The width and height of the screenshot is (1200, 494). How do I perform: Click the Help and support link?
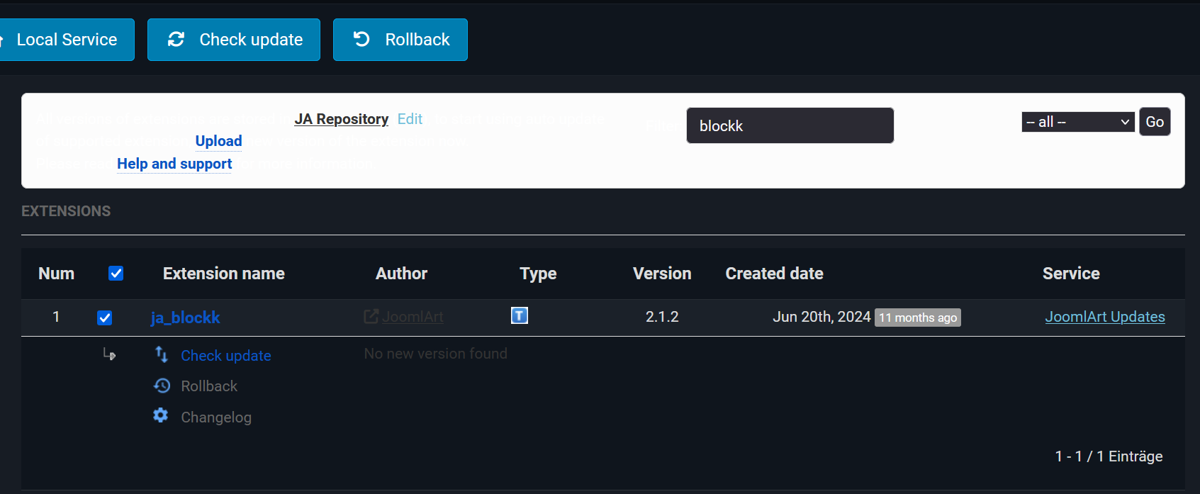tap(174, 164)
